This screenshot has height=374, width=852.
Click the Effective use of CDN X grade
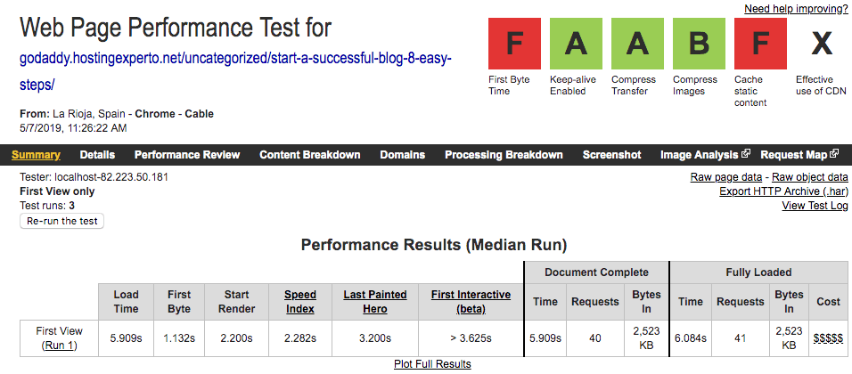(x=822, y=44)
